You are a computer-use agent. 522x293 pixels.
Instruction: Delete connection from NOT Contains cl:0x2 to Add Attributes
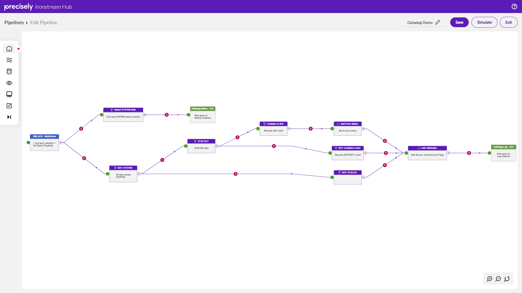click(x=386, y=153)
